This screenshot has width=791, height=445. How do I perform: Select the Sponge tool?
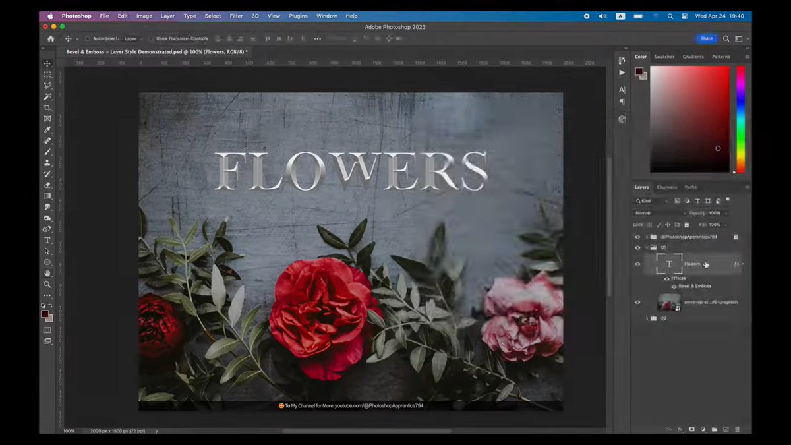pyautogui.click(x=47, y=218)
